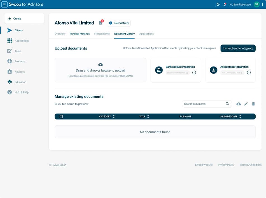266x198 pixels.
Task: Click the Hi, Sam Robertson greeting
Action: pos(240,4)
